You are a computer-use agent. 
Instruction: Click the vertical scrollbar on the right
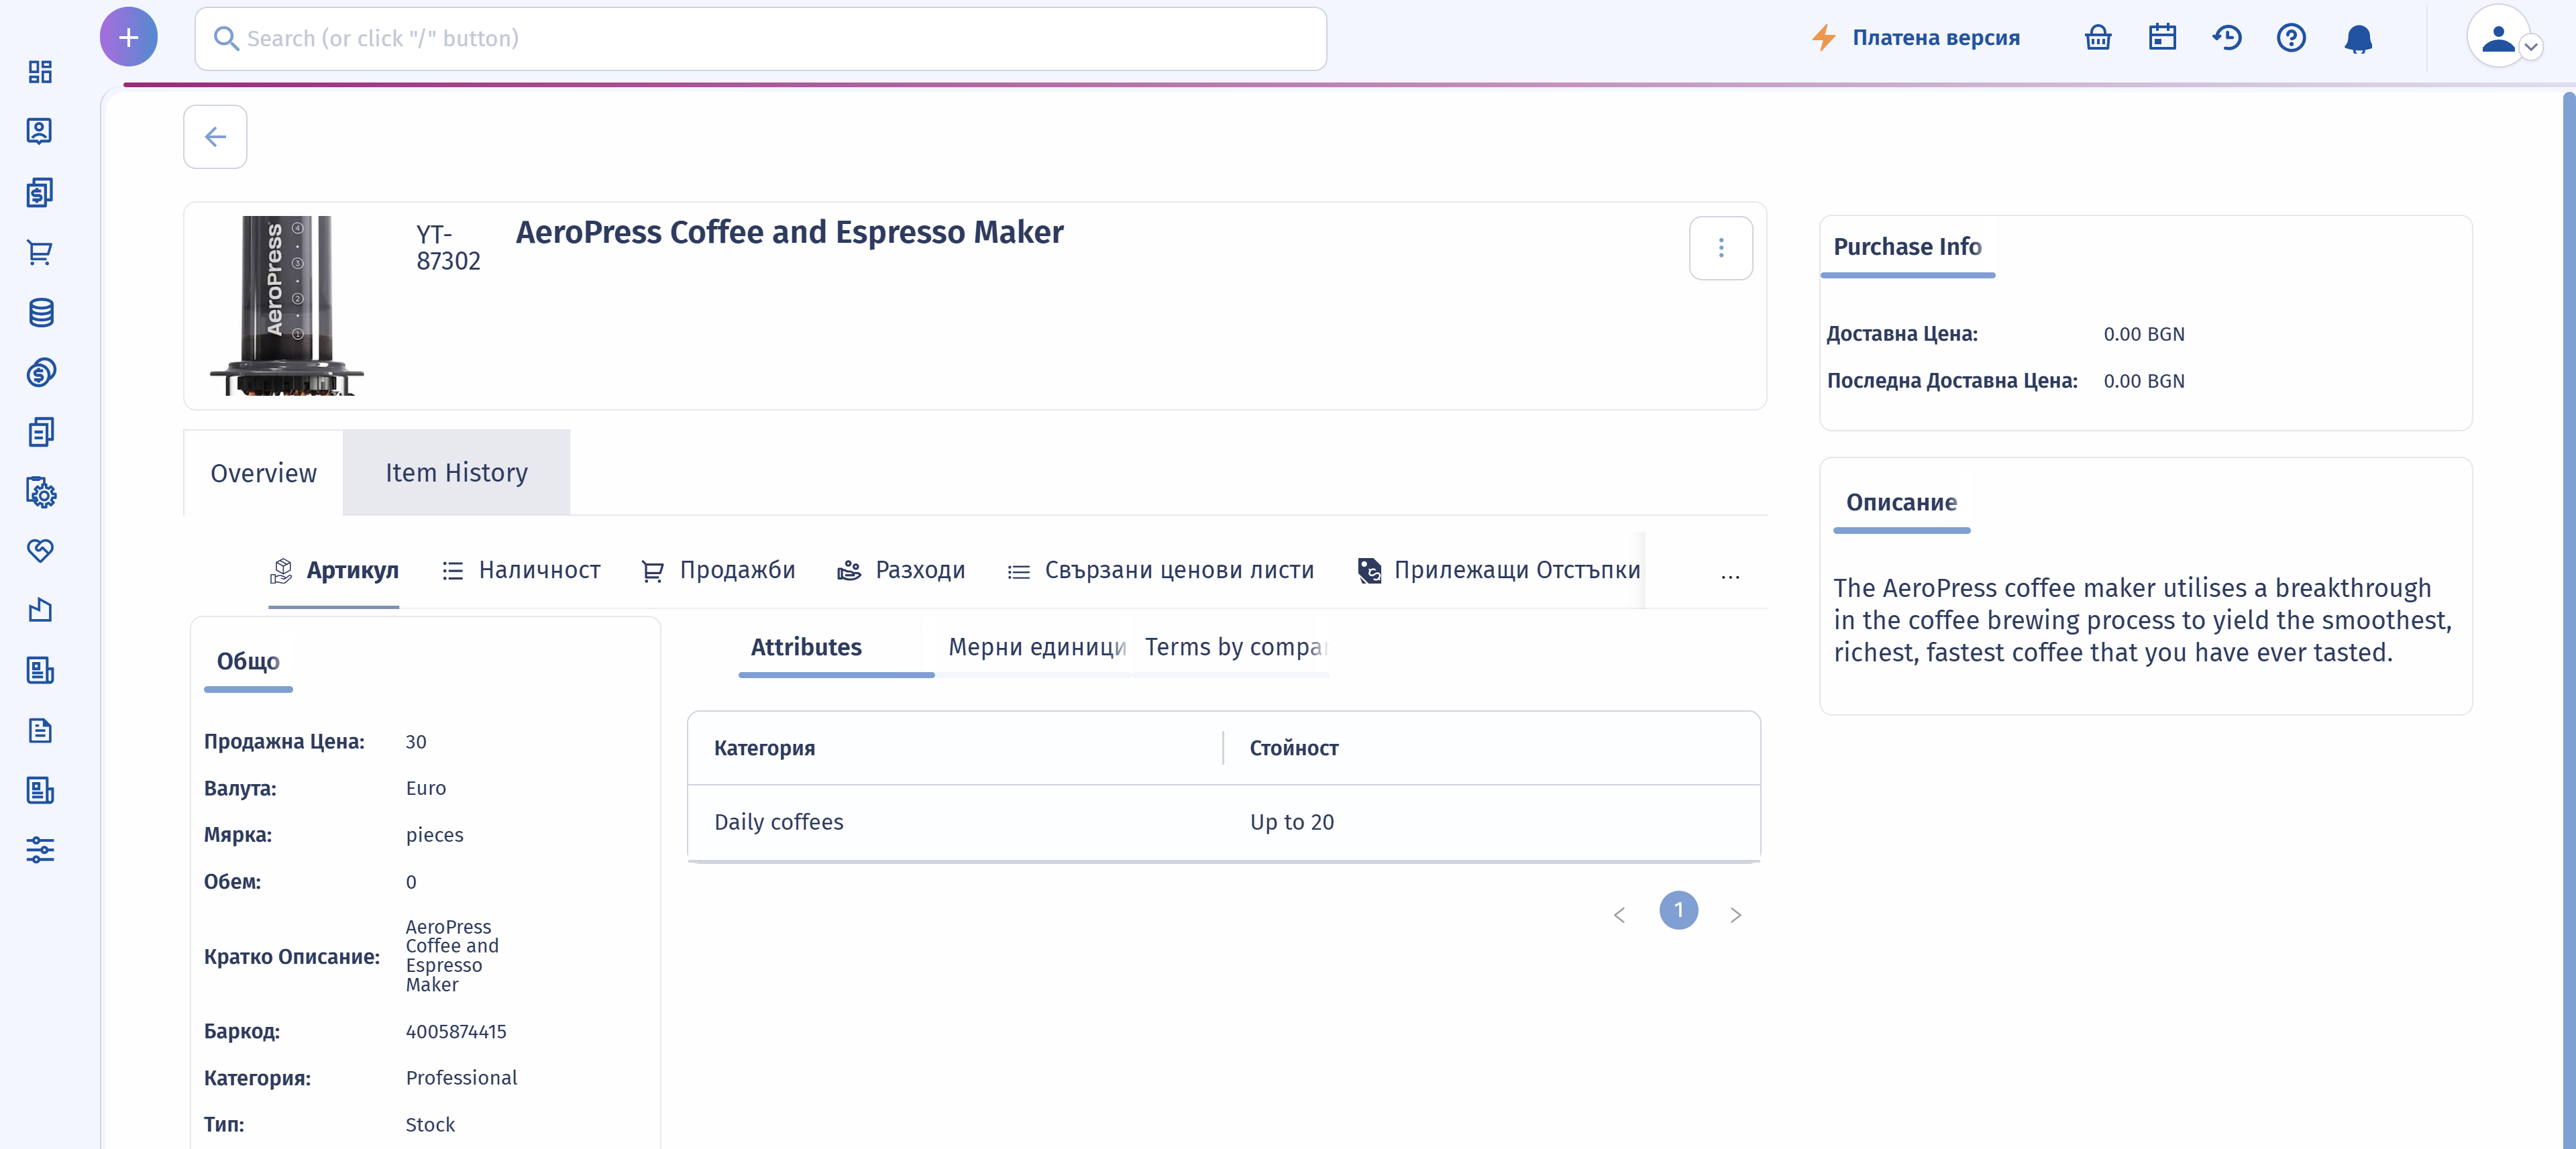pos(2569,620)
